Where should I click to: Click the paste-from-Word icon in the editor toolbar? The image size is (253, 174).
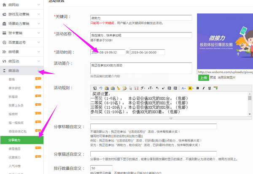click(113, 88)
